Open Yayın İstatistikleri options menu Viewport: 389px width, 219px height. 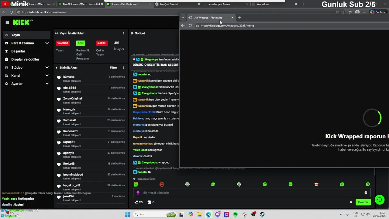click(x=123, y=33)
